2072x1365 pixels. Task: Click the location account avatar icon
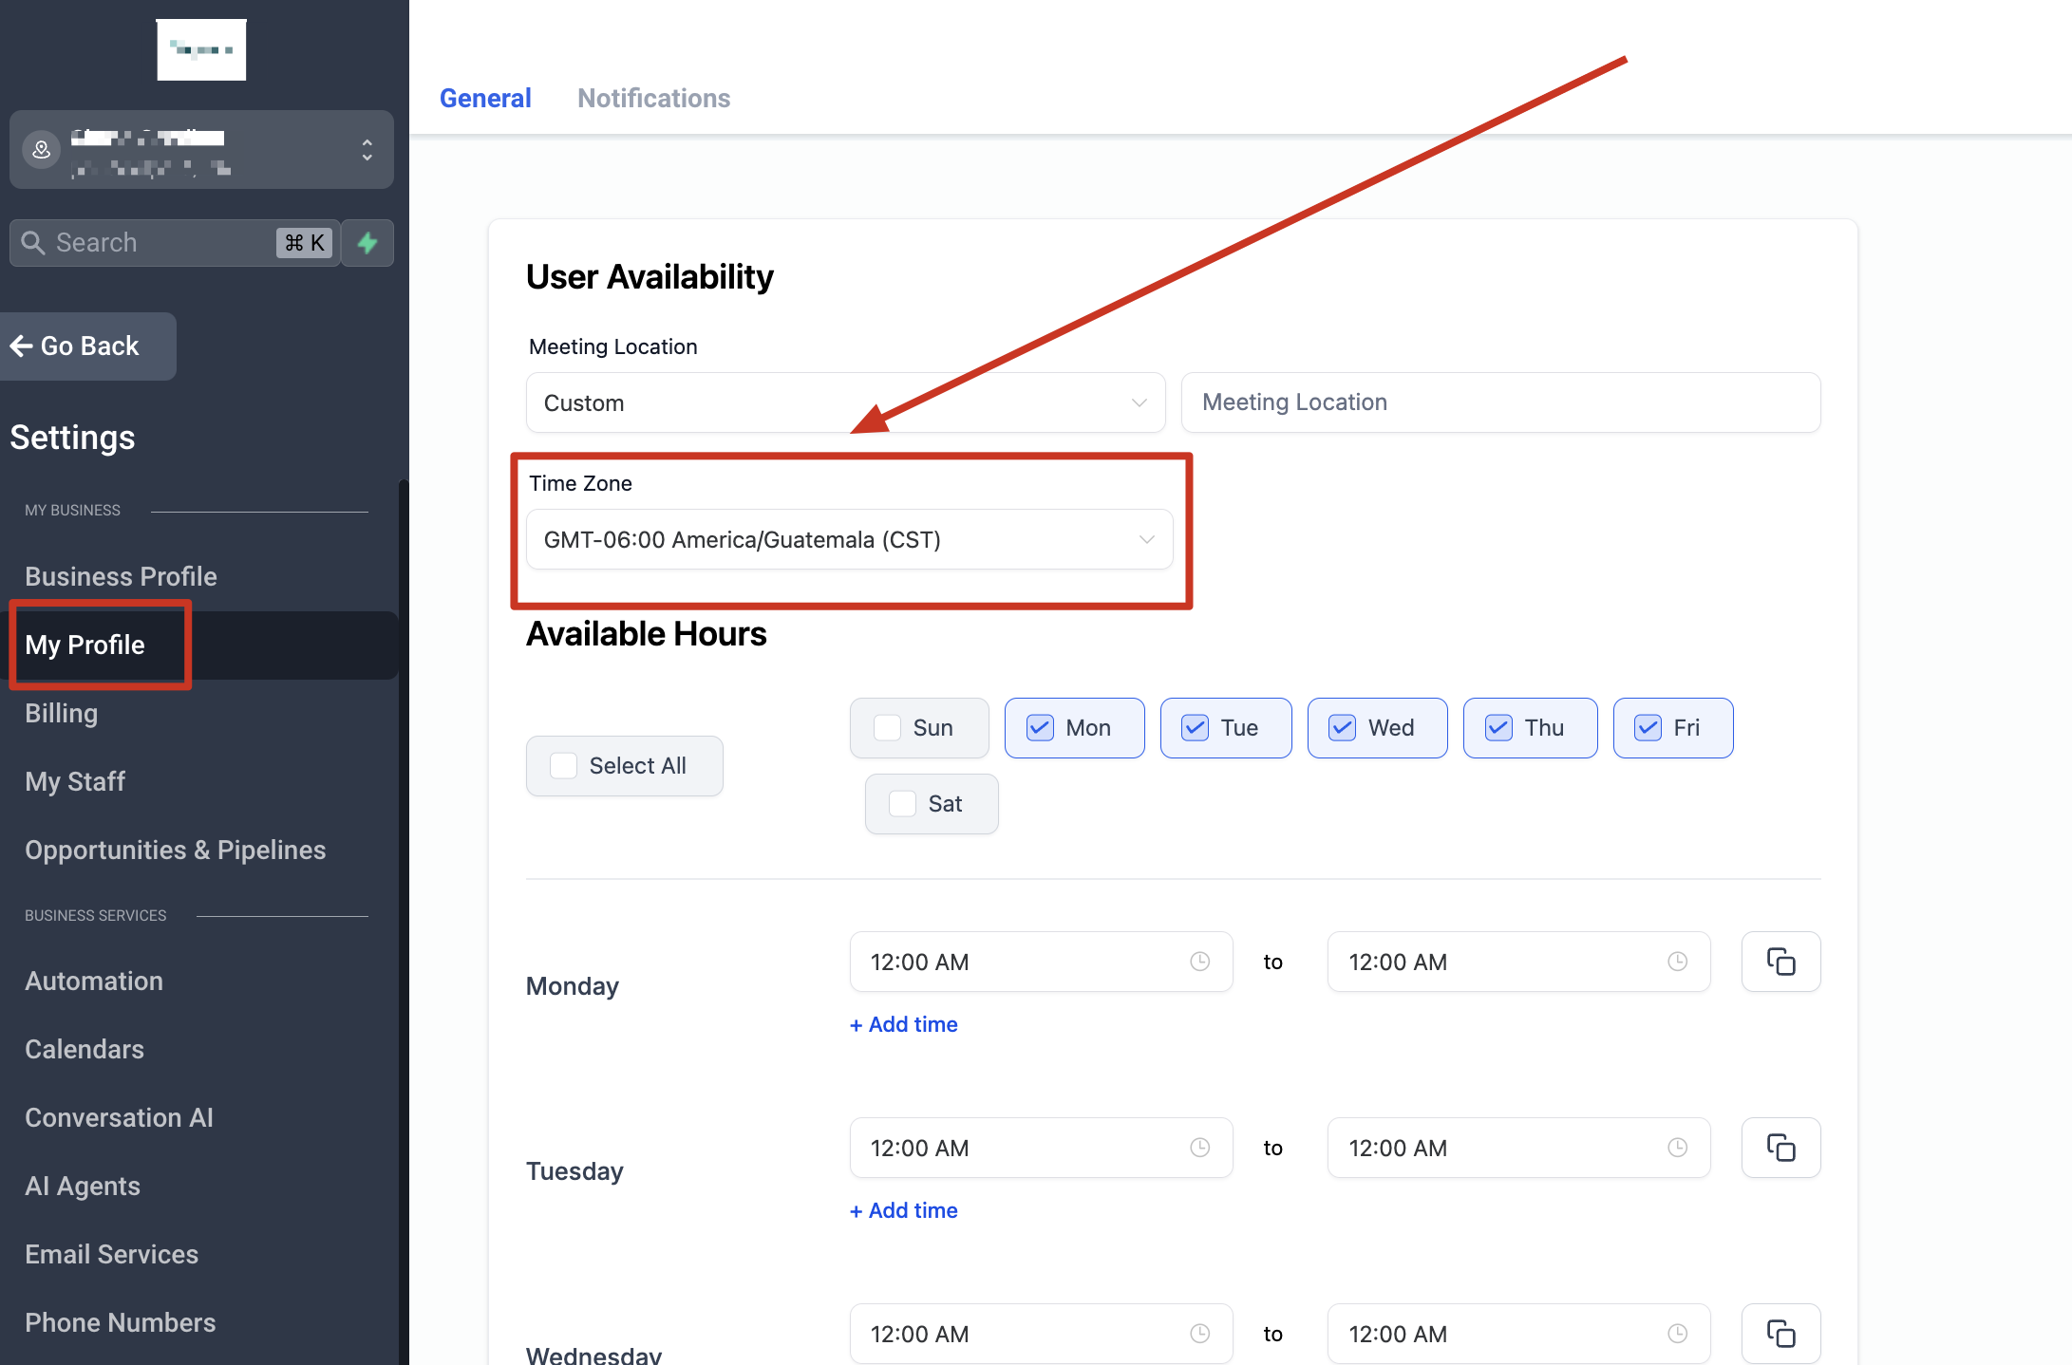tap(42, 150)
